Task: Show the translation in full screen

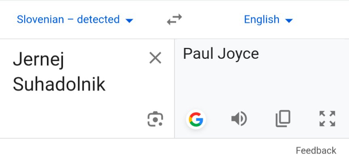Action: click(x=327, y=119)
